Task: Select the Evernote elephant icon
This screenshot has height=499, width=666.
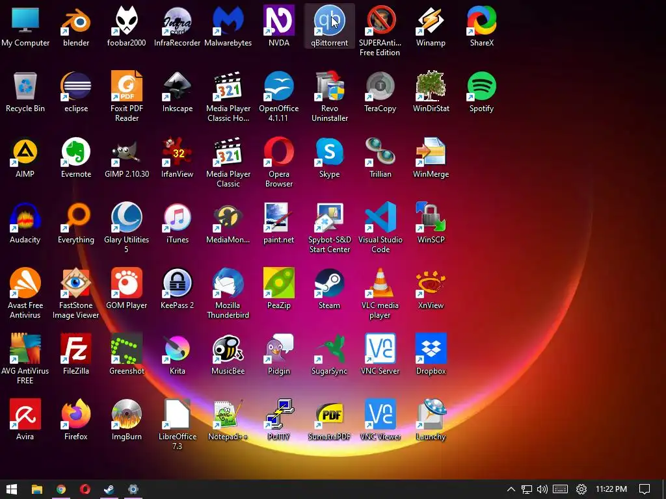Action: click(x=76, y=152)
